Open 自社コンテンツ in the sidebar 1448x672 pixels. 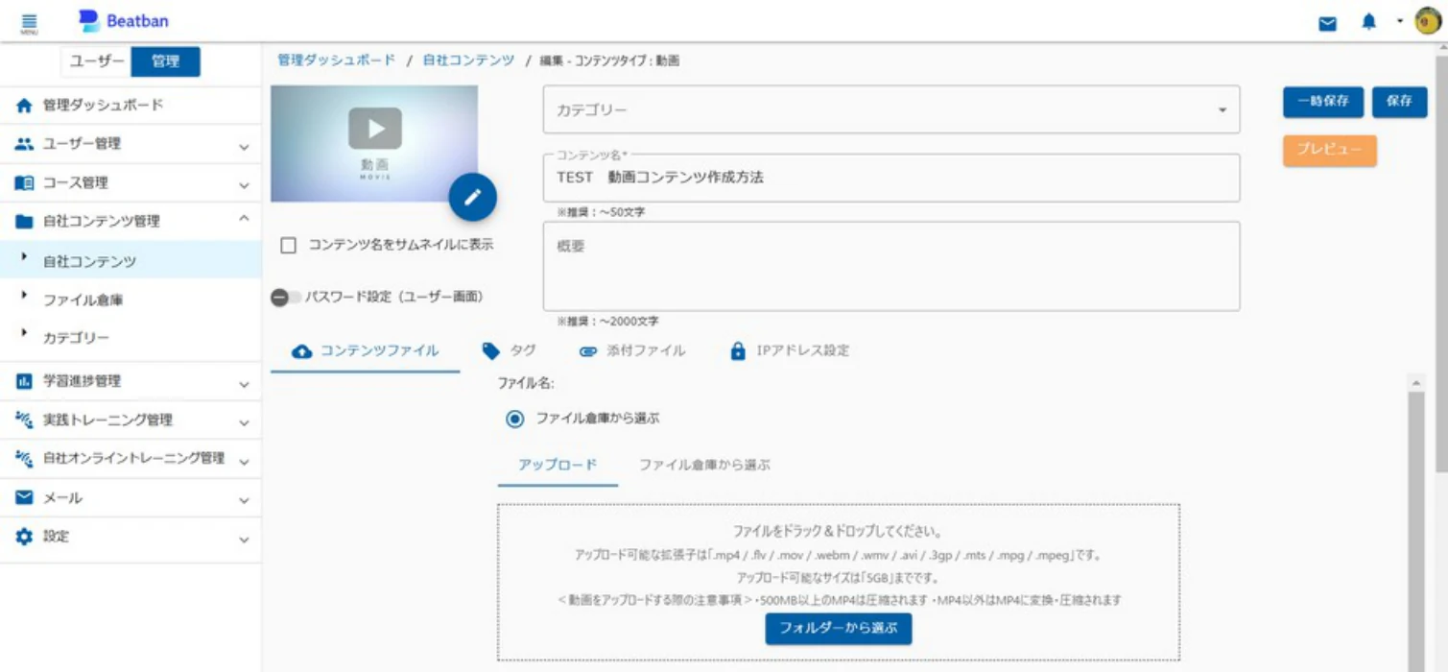click(x=131, y=261)
